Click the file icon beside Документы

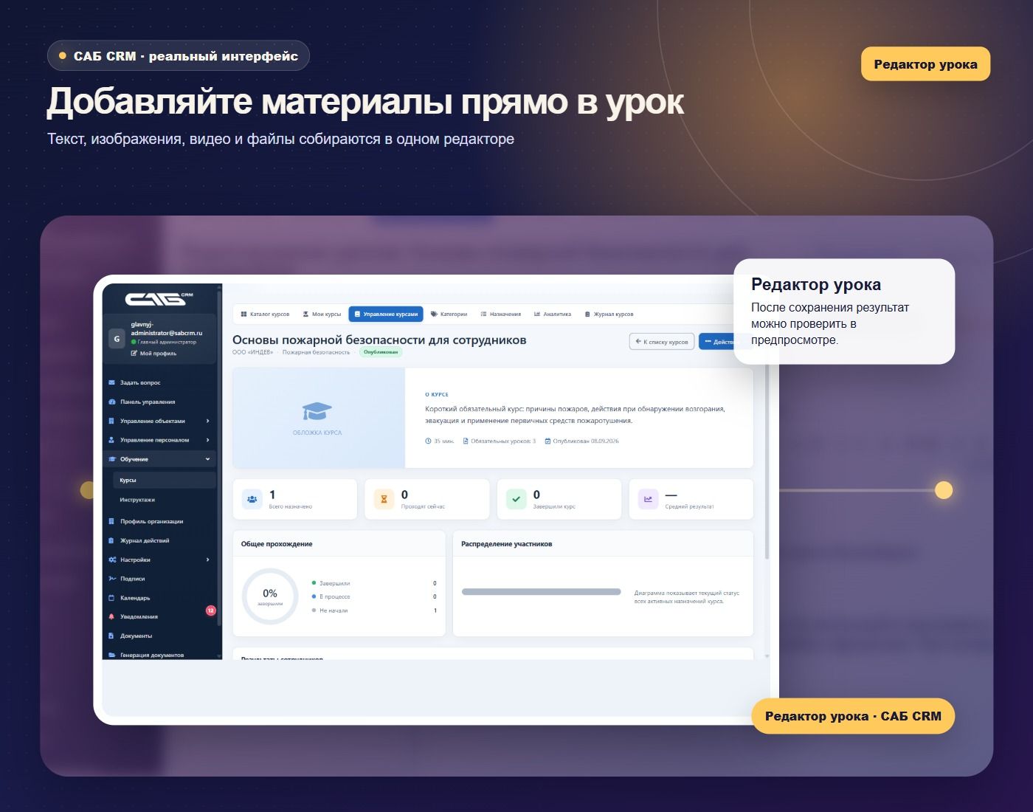(112, 636)
